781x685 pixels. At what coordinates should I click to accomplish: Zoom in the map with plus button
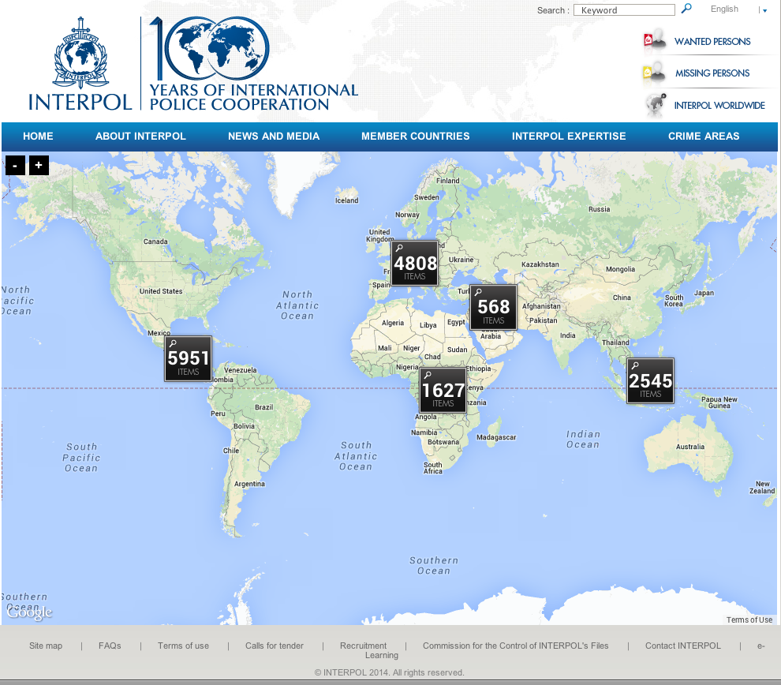(x=39, y=166)
